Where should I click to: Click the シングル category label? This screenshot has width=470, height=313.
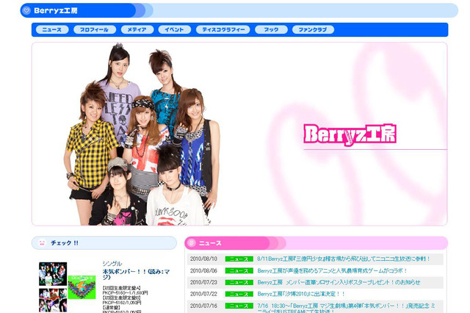point(112,264)
